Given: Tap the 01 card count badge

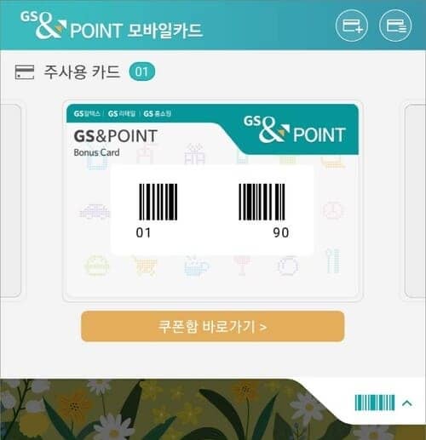Looking at the screenshot, I should coord(142,71).
